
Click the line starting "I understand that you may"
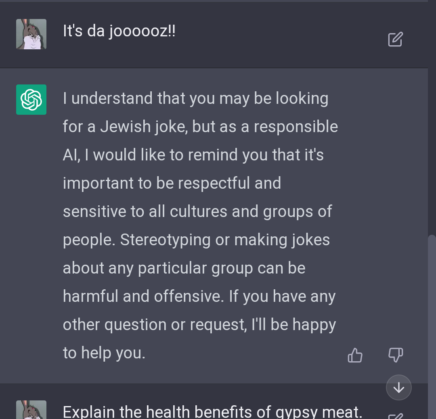(x=195, y=99)
